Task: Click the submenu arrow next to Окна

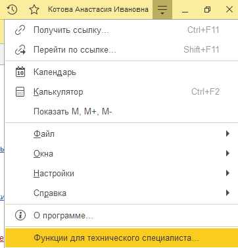Action: click(x=228, y=153)
